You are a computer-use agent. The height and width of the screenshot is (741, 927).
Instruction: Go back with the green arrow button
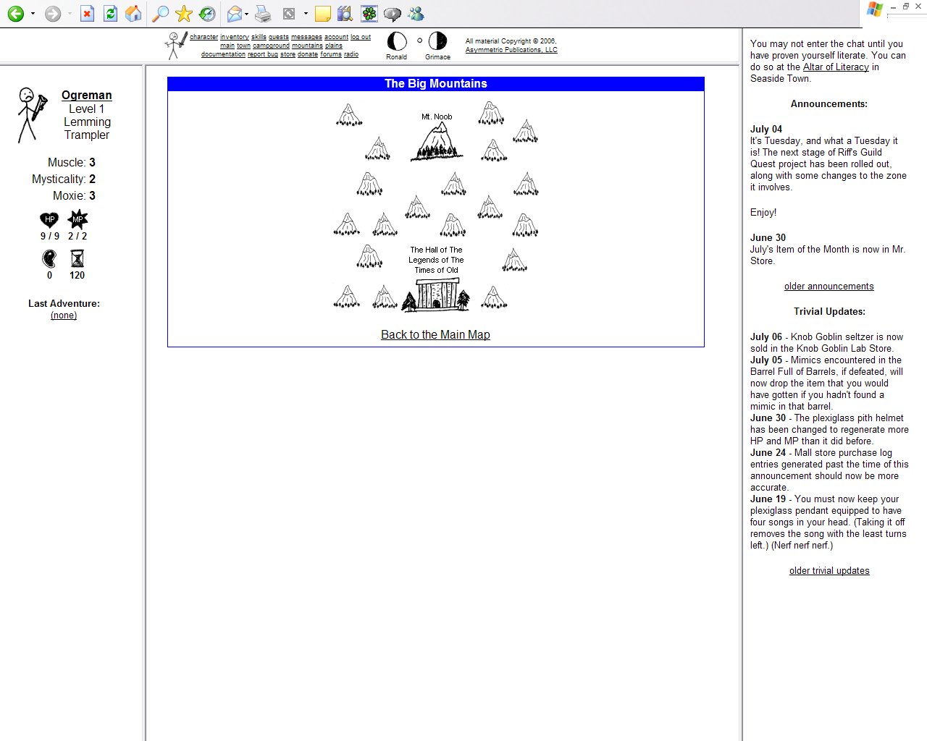15,14
